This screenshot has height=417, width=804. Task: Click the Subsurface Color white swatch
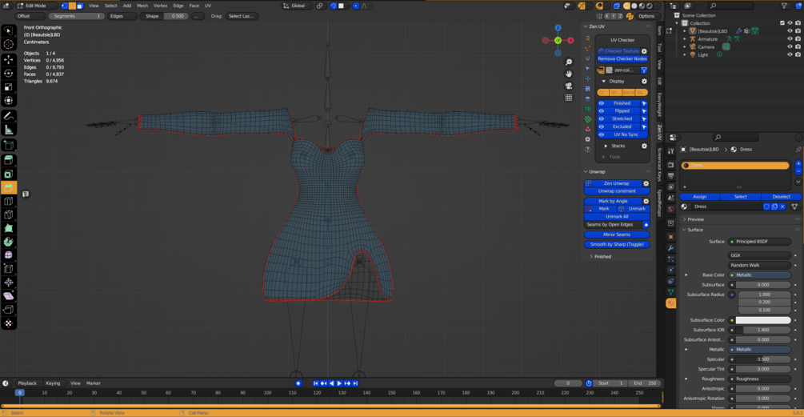tap(762, 320)
